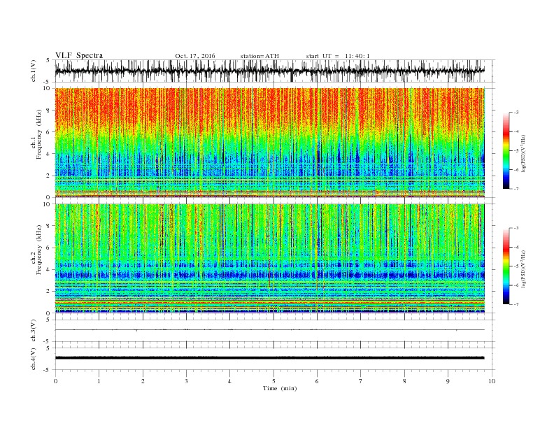Click inside the ch.1 spectrogram panel

[x=270, y=143]
